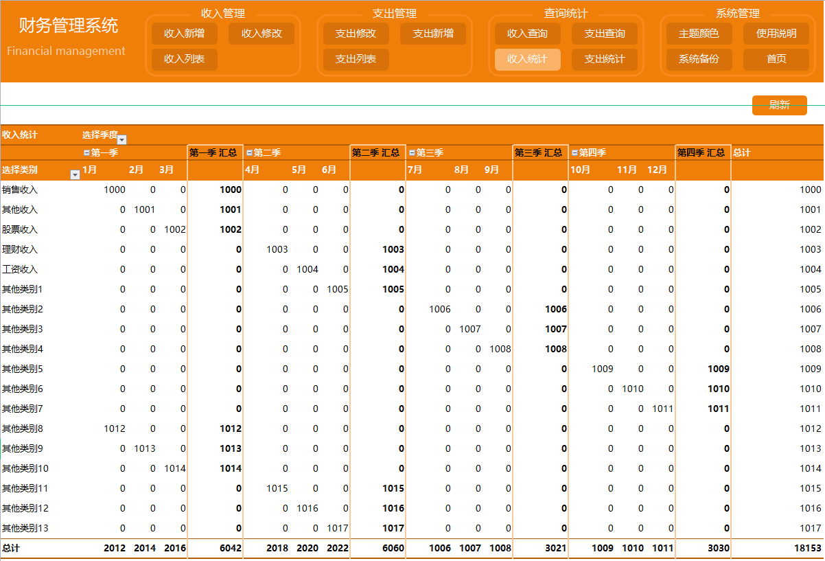Collapse the 第二季 group
The height and width of the screenshot is (561, 825).
point(249,153)
